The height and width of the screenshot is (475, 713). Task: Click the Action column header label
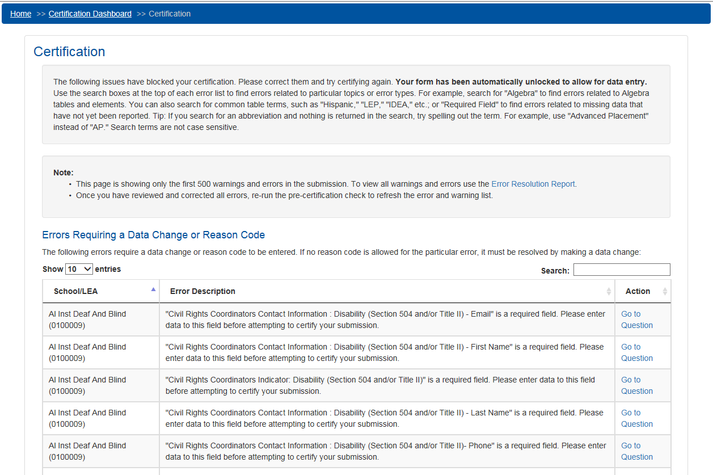(x=638, y=291)
